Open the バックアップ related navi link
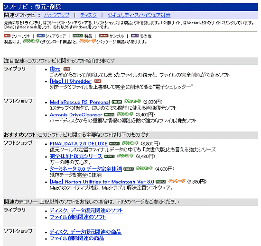The image size is (261, 246). point(56,15)
